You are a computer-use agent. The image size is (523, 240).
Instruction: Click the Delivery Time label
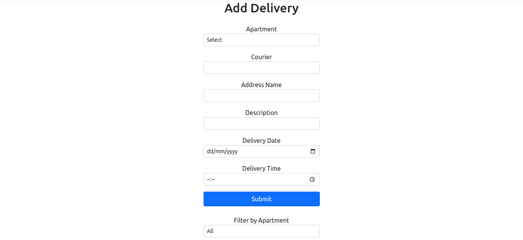tap(261, 168)
